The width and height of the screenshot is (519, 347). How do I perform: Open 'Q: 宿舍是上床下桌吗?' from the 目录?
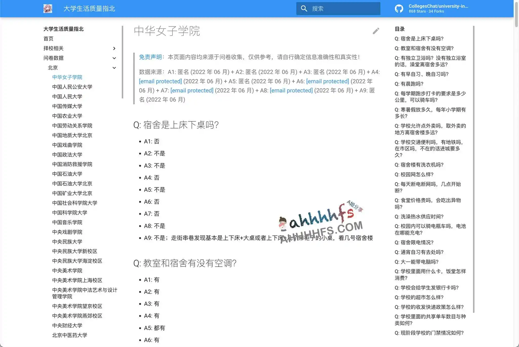(x=418, y=39)
